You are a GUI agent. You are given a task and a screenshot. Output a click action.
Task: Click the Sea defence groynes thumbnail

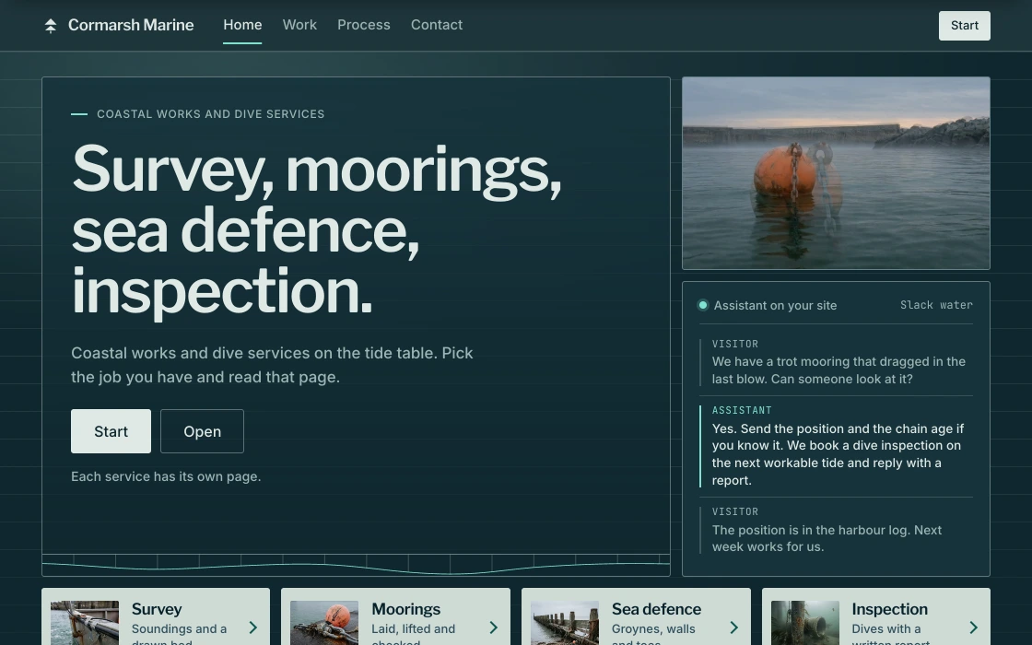(x=565, y=623)
